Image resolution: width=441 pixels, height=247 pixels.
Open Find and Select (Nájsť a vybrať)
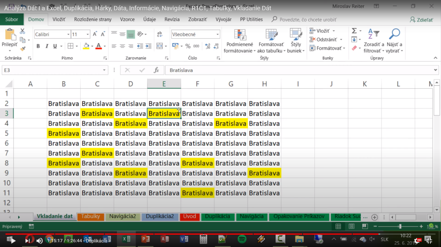pyautogui.click(x=394, y=41)
